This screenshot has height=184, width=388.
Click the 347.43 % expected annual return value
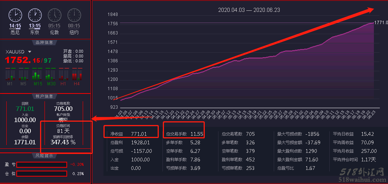coord(63,142)
